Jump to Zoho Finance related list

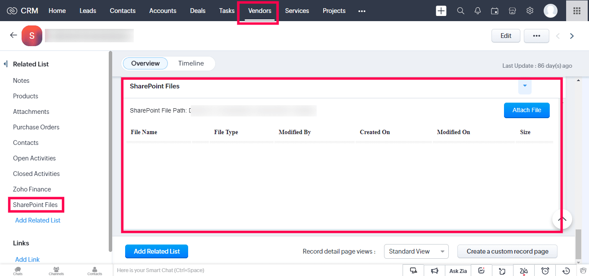point(32,189)
